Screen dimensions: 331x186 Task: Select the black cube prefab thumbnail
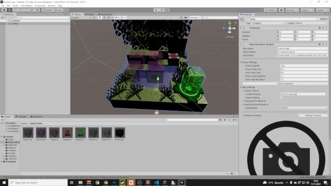pyautogui.click(x=119, y=133)
